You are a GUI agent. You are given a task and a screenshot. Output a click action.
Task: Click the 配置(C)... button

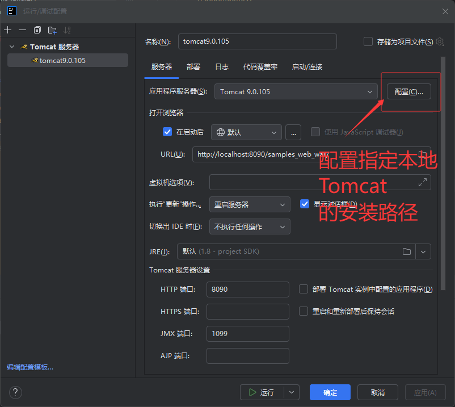click(408, 91)
